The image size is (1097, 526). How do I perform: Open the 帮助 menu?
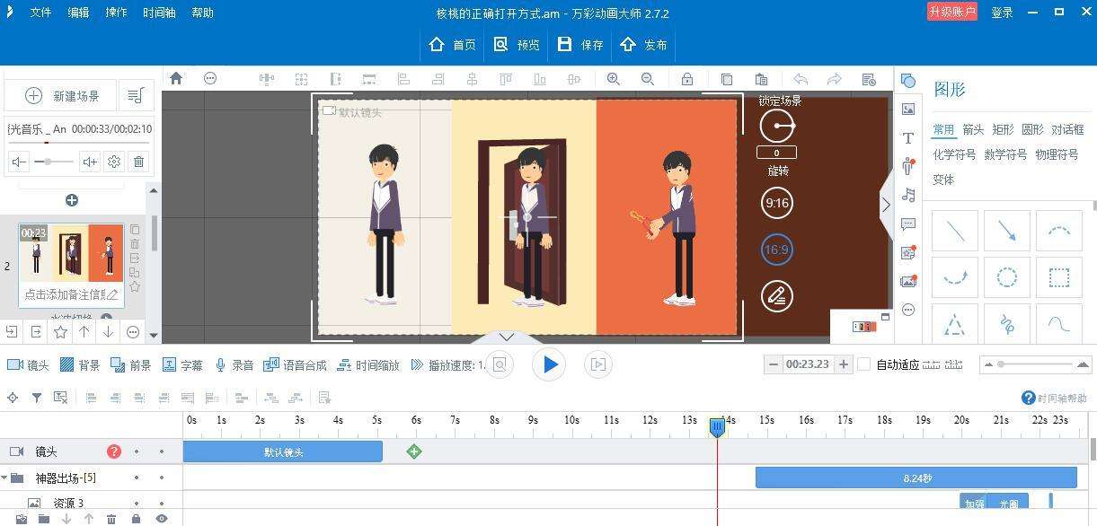202,13
